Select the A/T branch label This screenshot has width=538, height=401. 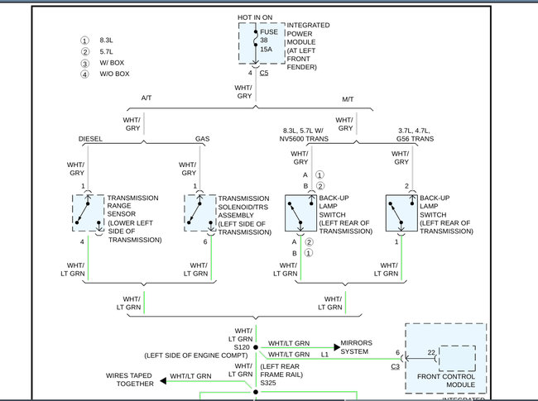[x=147, y=98]
